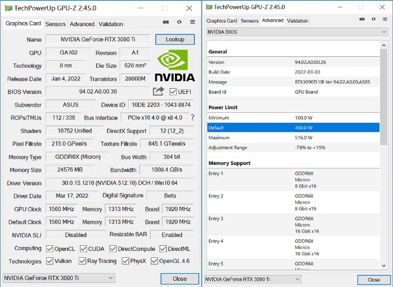
Task: Click the Texture Fillrate 645.1 GTexel/s value
Action: point(167,144)
